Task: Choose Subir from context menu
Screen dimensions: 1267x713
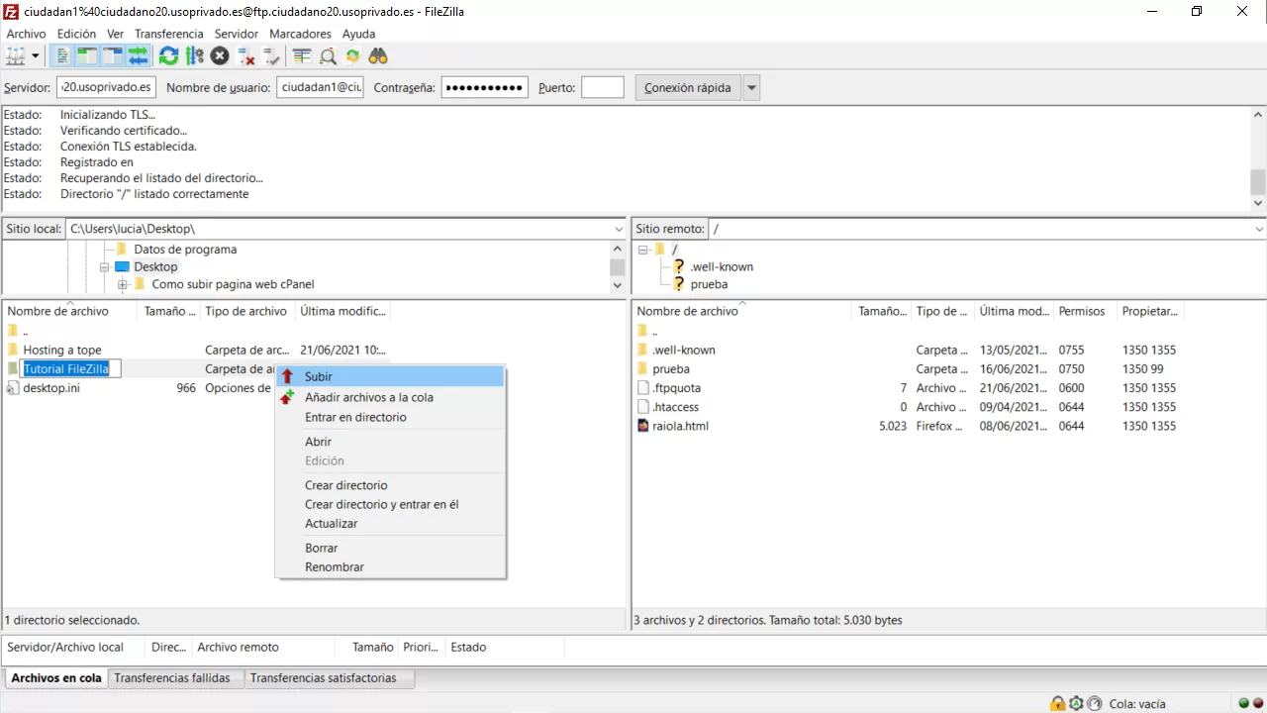Action: 390,376
